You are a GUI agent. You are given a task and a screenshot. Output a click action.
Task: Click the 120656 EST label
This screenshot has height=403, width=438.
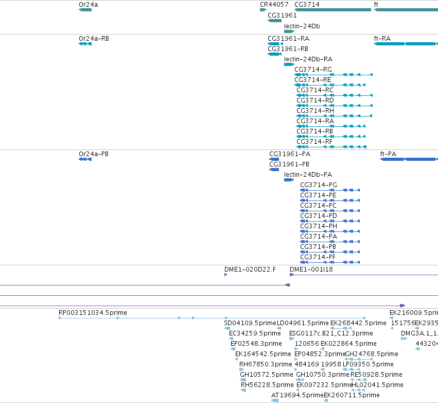tap(307, 343)
